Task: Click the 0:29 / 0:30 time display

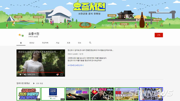Action: pos(31,75)
